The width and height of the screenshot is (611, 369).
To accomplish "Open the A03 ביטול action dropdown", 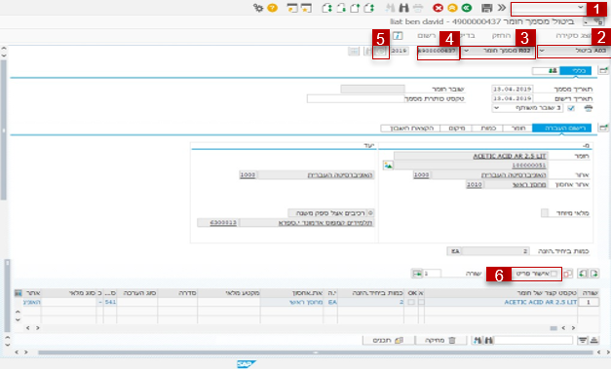I will (x=542, y=51).
